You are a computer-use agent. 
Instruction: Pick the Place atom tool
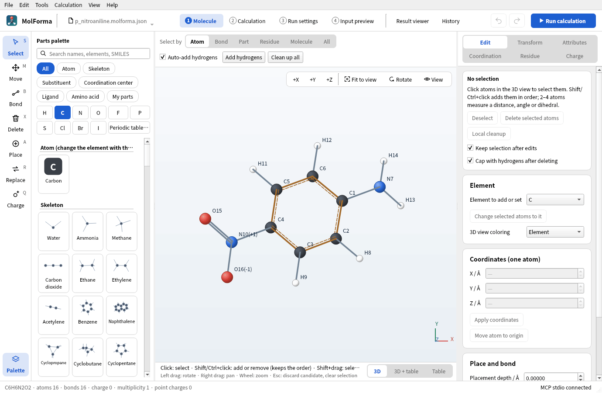coord(16,148)
